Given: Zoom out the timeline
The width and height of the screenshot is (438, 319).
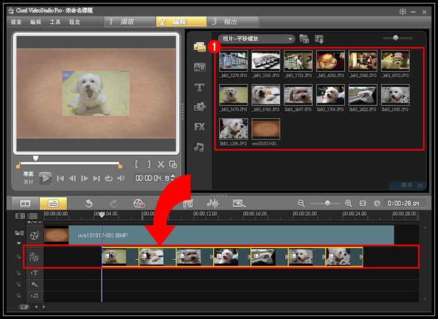Looking at the screenshot, I should pyautogui.click(x=301, y=203).
